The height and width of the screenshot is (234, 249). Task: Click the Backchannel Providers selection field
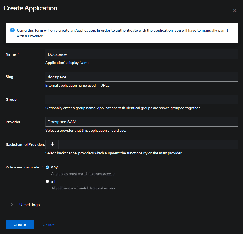pyautogui.click(x=148, y=144)
